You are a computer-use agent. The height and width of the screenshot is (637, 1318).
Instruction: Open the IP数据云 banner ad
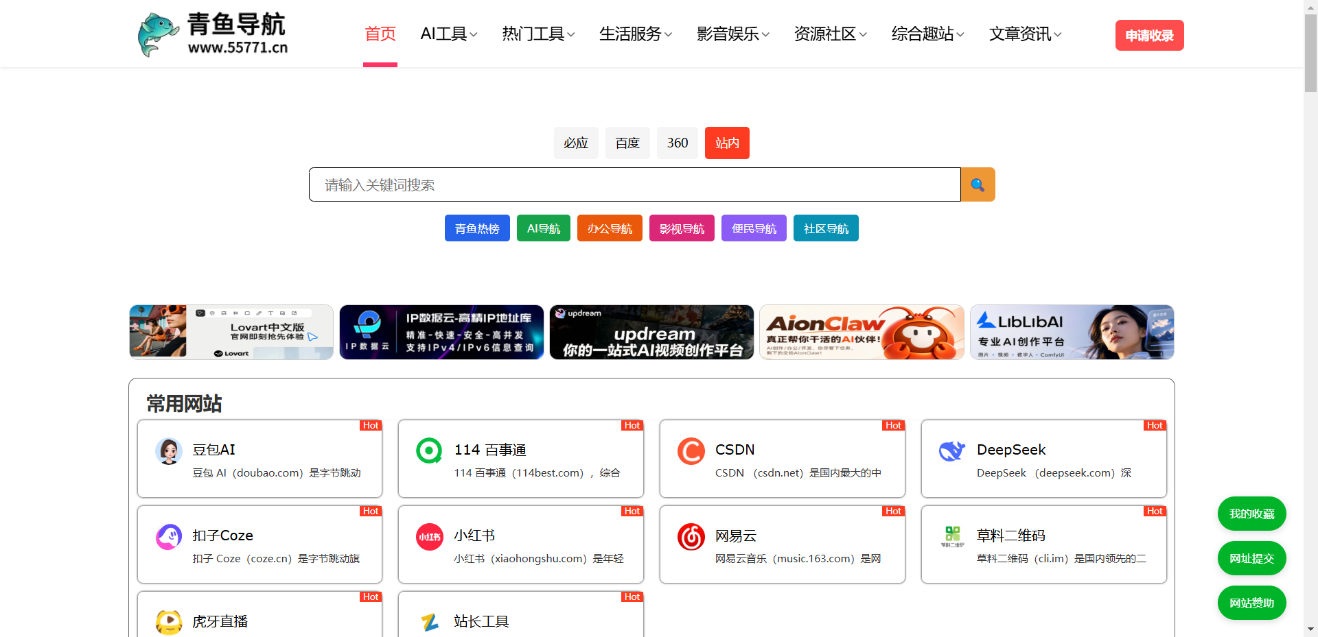tap(441, 332)
